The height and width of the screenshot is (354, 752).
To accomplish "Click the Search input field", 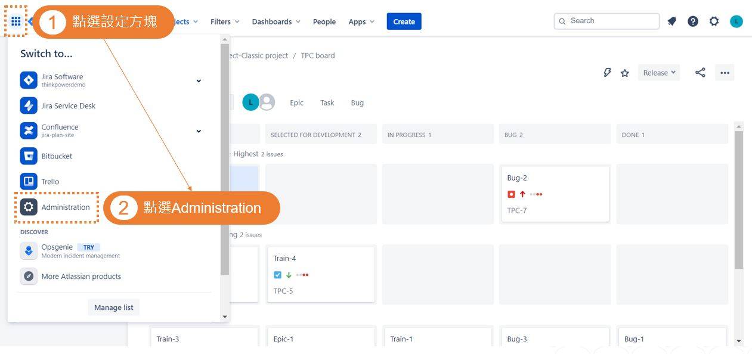I will pyautogui.click(x=606, y=21).
